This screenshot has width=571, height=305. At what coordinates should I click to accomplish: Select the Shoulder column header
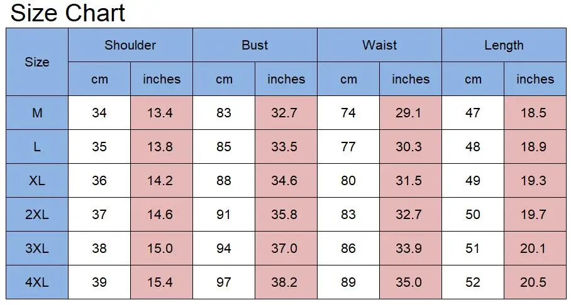[130, 45]
